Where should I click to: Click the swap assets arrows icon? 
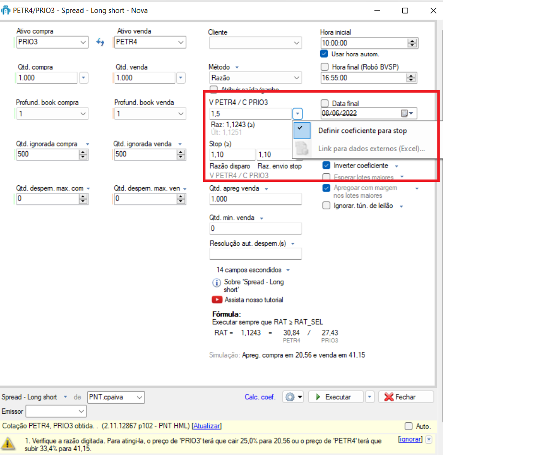(100, 42)
